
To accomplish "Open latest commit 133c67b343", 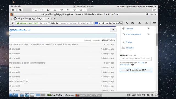I will [x=108, y=40].
